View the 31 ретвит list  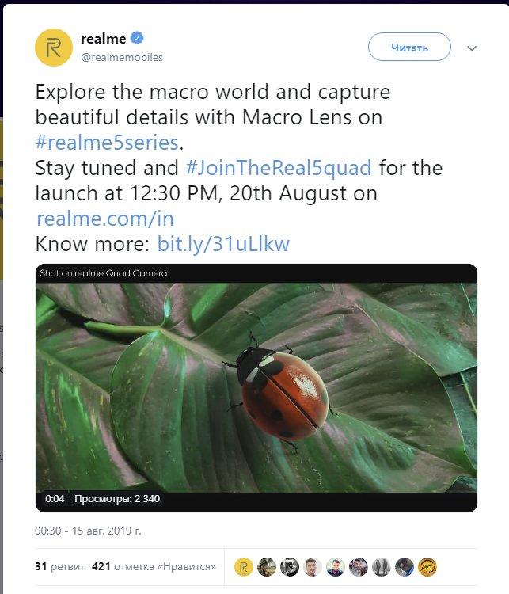click(x=55, y=567)
